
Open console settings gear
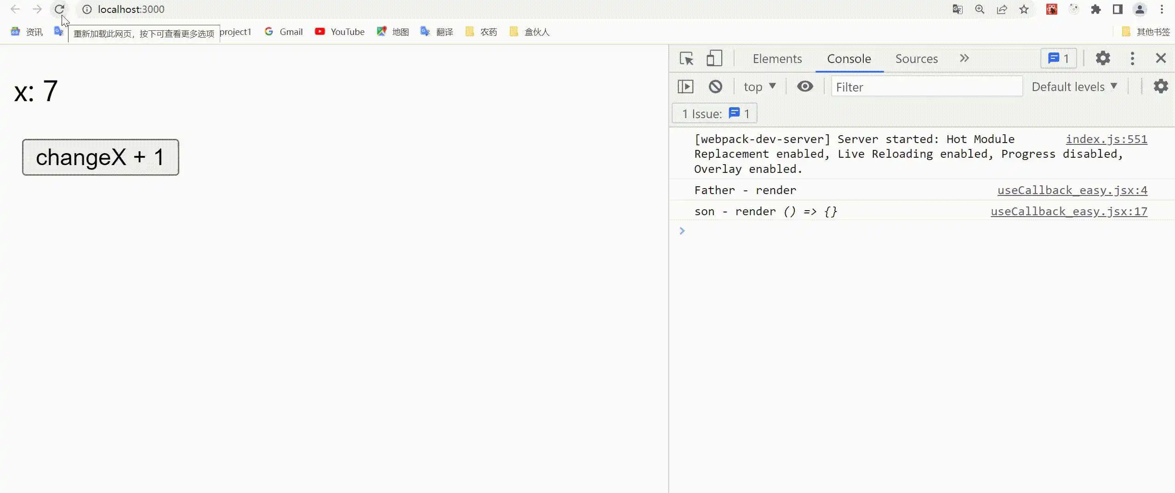click(x=1161, y=86)
